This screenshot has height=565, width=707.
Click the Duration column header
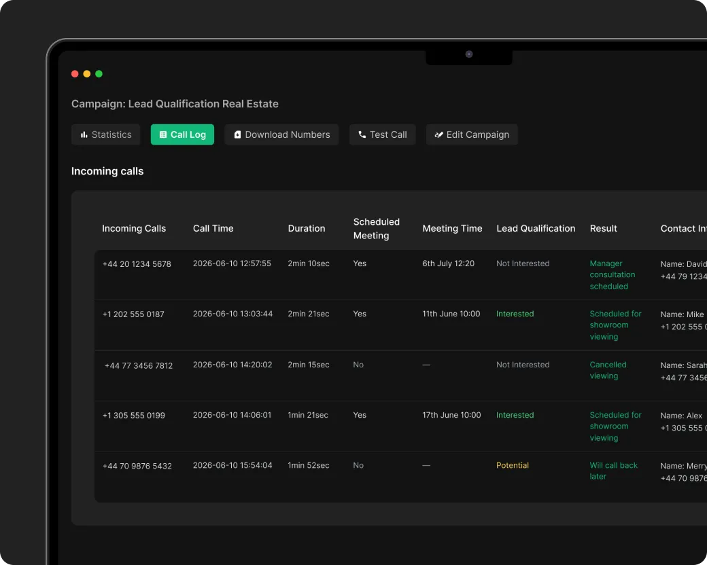307,228
